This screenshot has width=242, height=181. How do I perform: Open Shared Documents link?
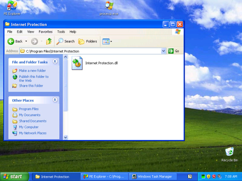pos(33,121)
